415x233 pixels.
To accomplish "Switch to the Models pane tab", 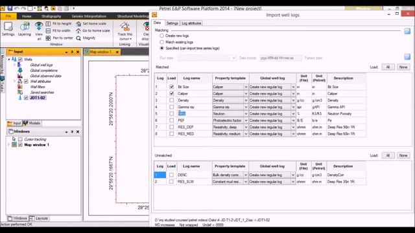I will [x=32, y=123].
